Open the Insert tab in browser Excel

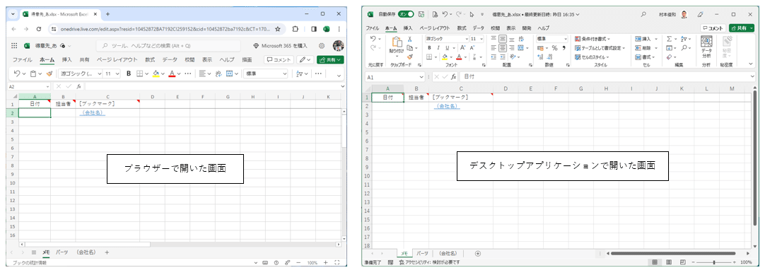[67, 59]
